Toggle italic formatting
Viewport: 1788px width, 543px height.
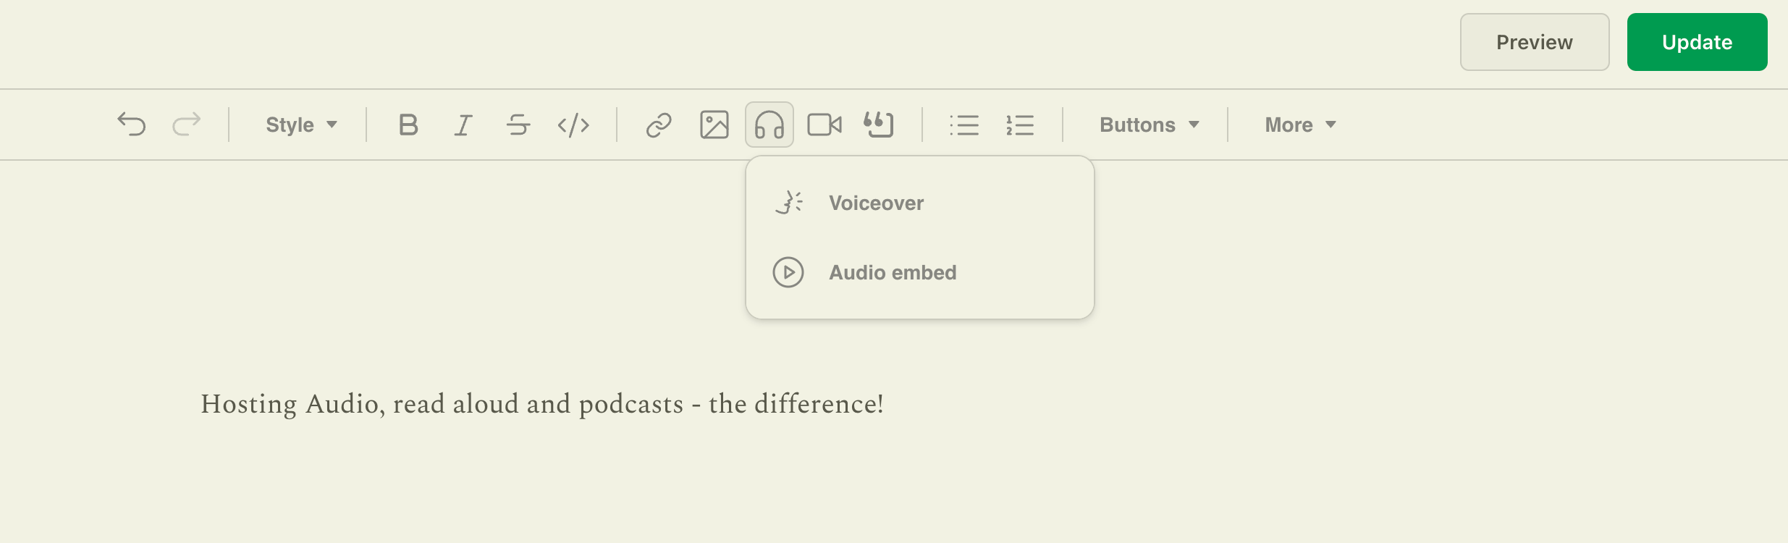pos(463,125)
